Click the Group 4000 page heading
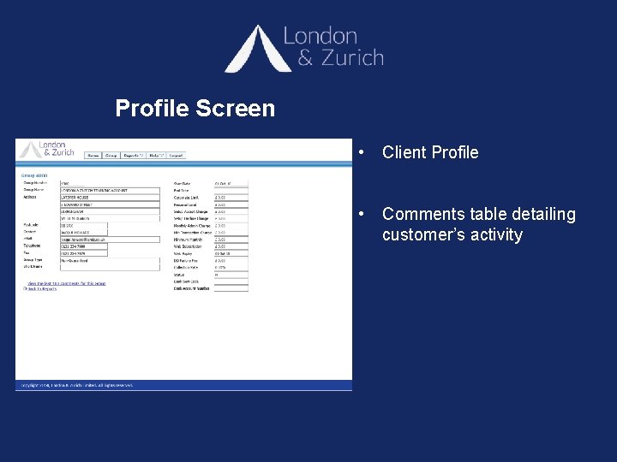617x462 pixels. tap(34, 175)
